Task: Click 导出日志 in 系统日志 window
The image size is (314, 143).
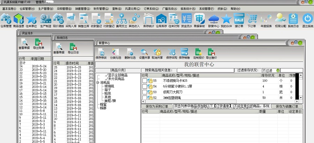Action: (73, 49)
